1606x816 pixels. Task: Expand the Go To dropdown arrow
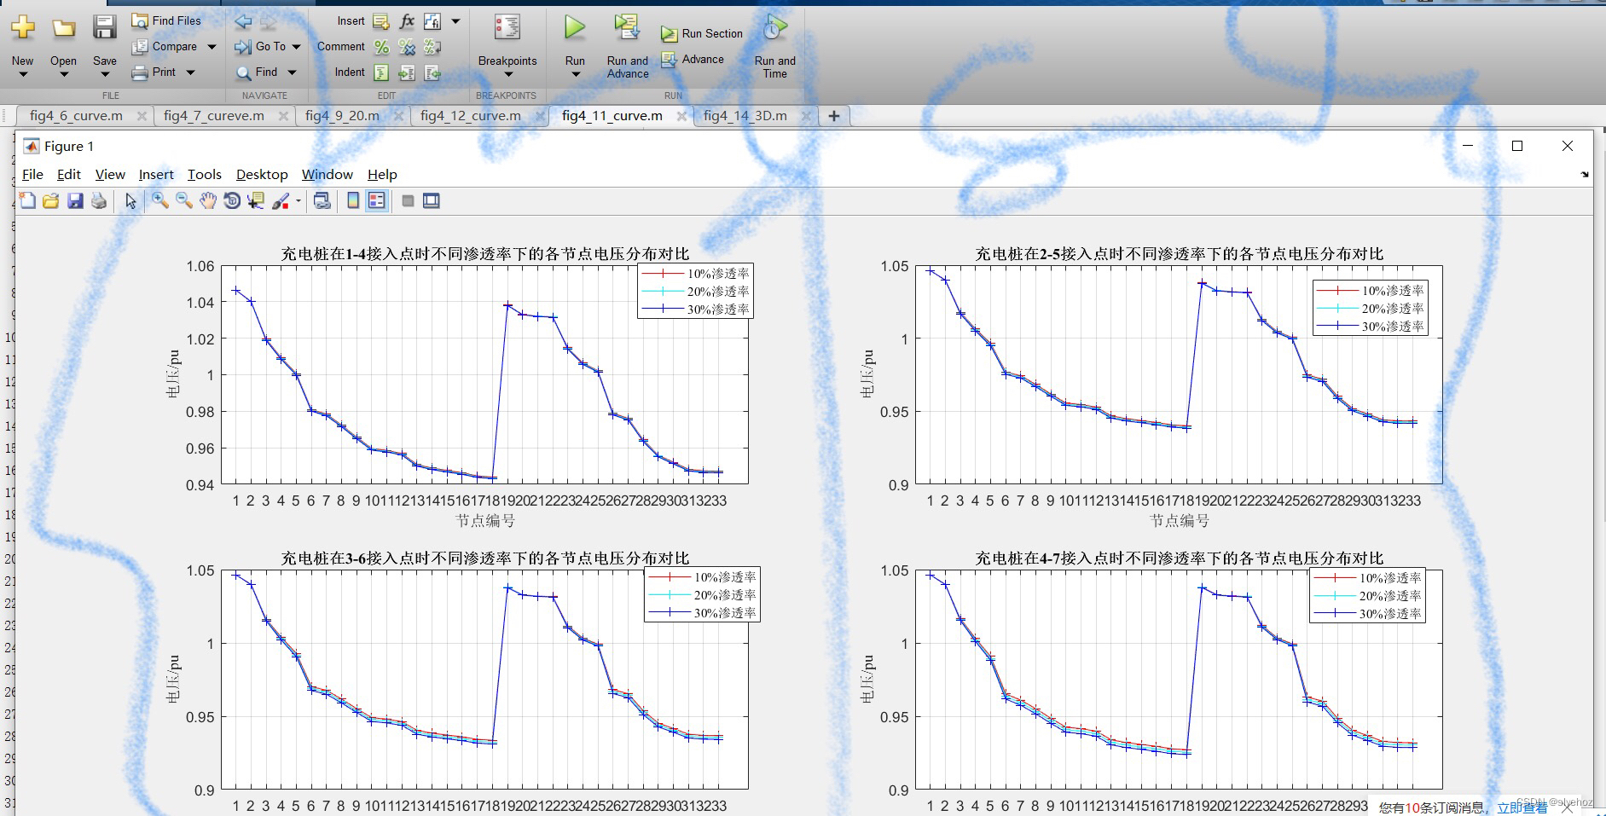click(x=297, y=47)
